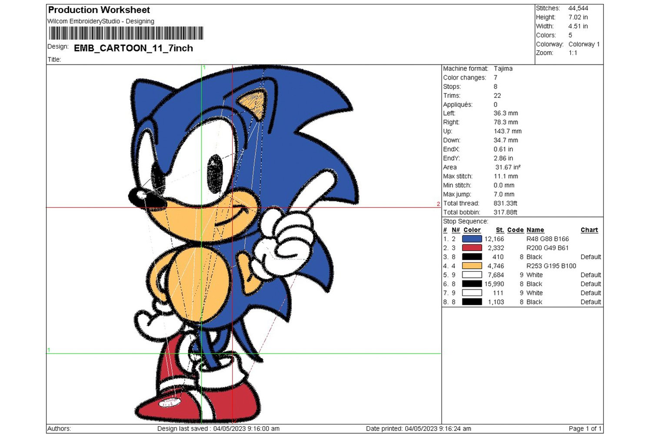Screen dimensions: 652x434
Task: Click the "Stops:" label
Action: tap(452, 87)
